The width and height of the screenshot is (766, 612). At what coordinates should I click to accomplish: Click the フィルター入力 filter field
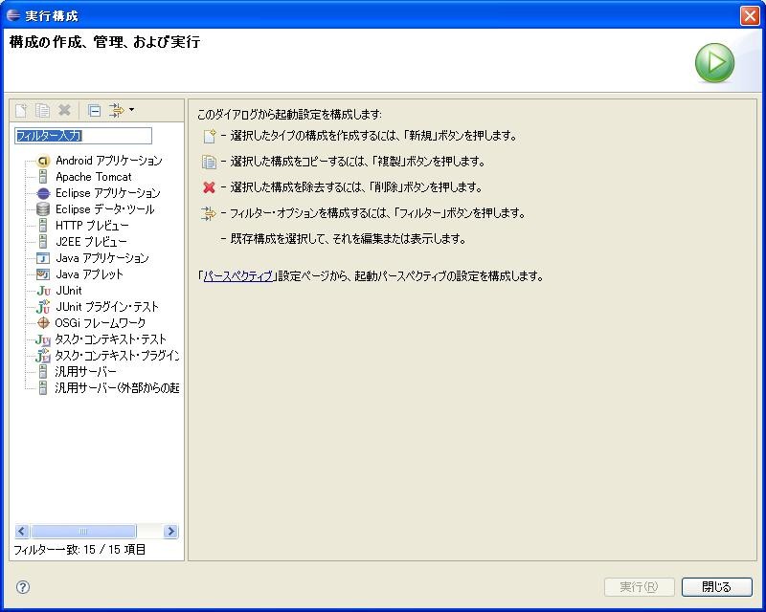pos(81,136)
